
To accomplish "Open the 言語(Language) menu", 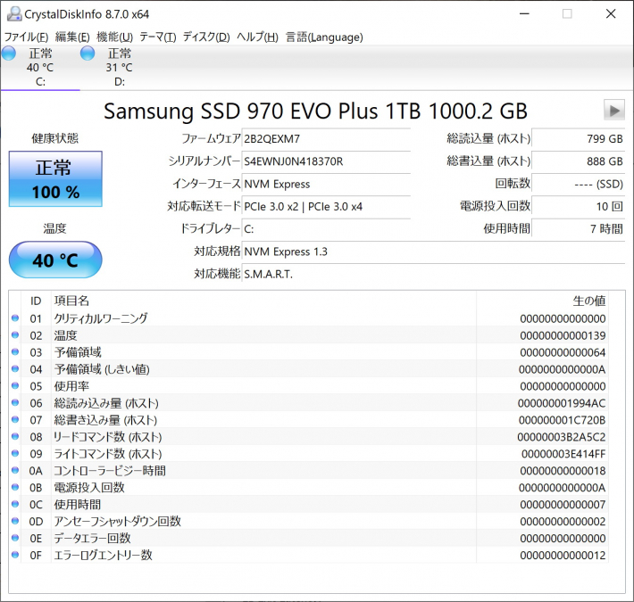I will [324, 37].
